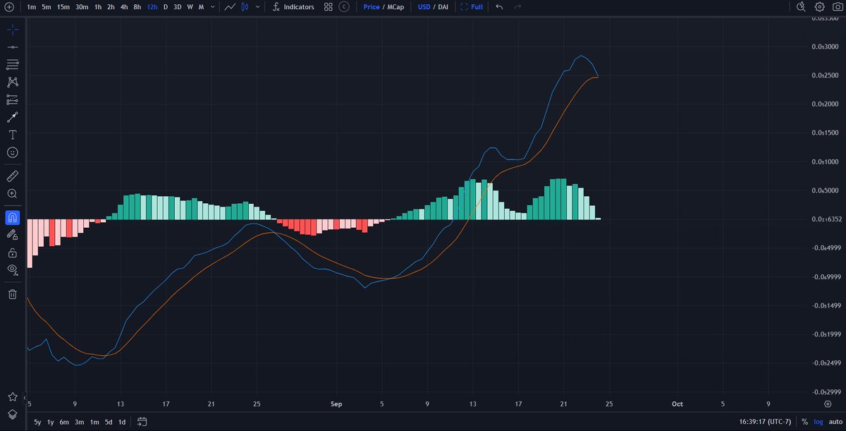Set date range to 6m

pos(64,422)
